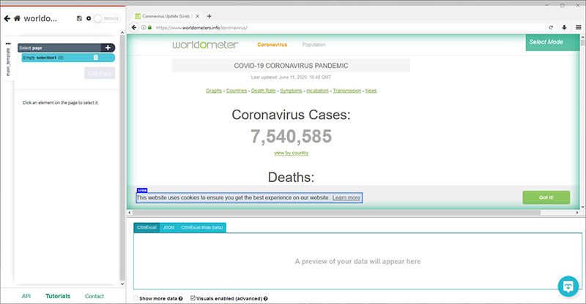The image size is (586, 304).
Task: Click the worldometer logo
Action: click(x=205, y=45)
